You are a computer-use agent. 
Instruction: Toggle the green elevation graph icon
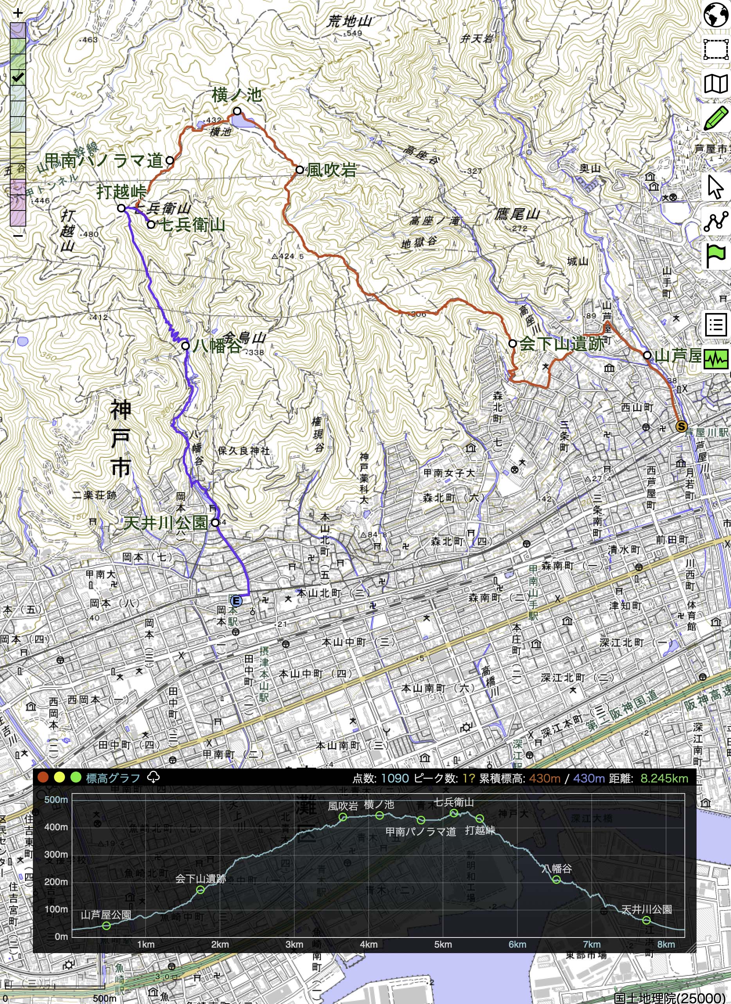[x=716, y=359]
